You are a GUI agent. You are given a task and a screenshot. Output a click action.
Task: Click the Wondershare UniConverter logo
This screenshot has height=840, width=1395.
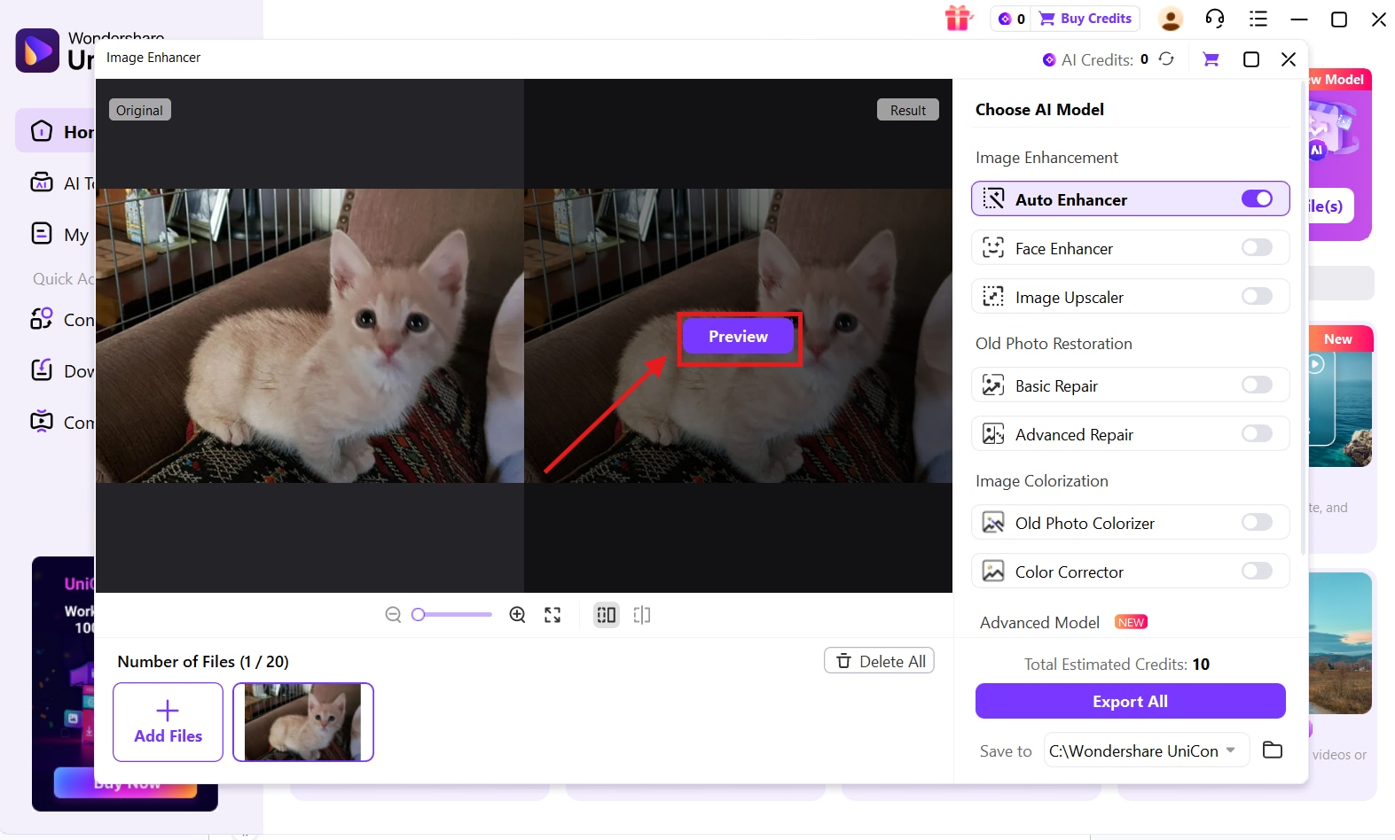tap(37, 51)
